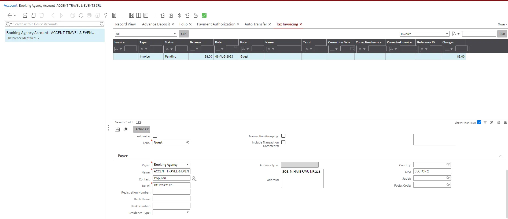
Task: Open the More tabs menu
Action: click(x=502, y=24)
